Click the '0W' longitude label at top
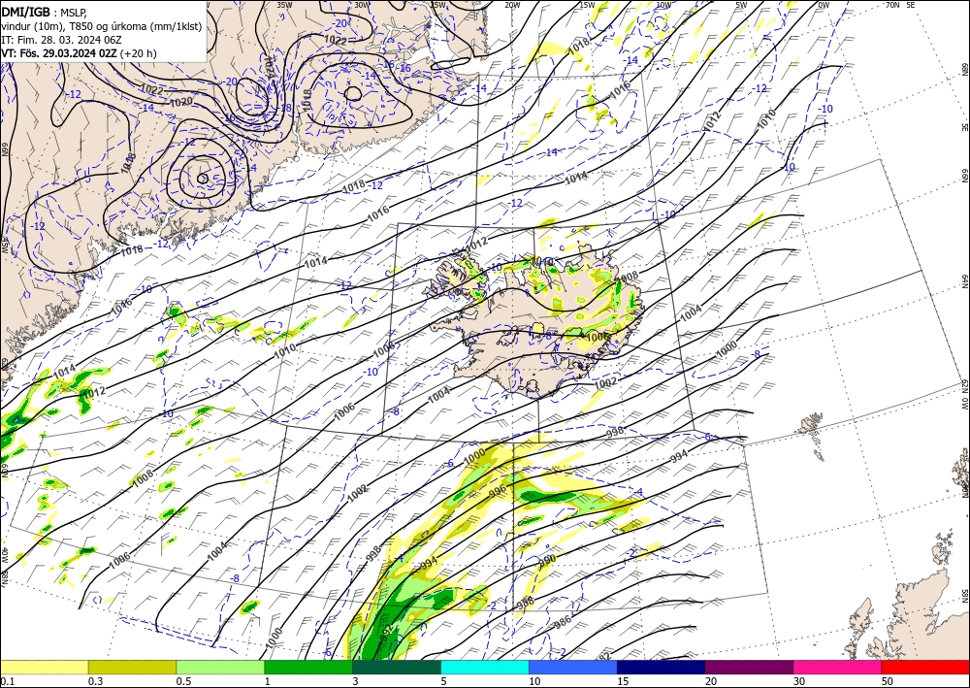This screenshot has height=688, width=970. (x=824, y=5)
